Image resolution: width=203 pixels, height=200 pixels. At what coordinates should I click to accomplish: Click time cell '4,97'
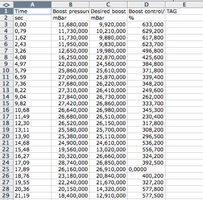click(32, 64)
